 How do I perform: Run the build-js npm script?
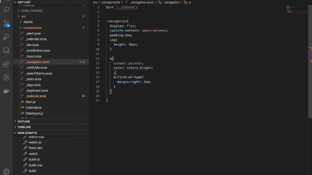pos(34,159)
